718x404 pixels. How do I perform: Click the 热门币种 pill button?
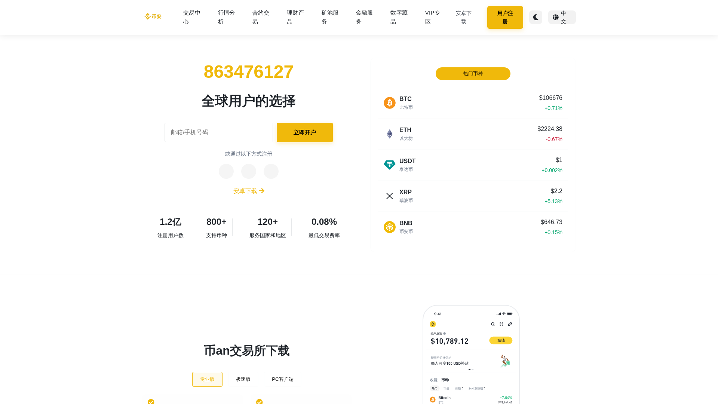tap(473, 74)
